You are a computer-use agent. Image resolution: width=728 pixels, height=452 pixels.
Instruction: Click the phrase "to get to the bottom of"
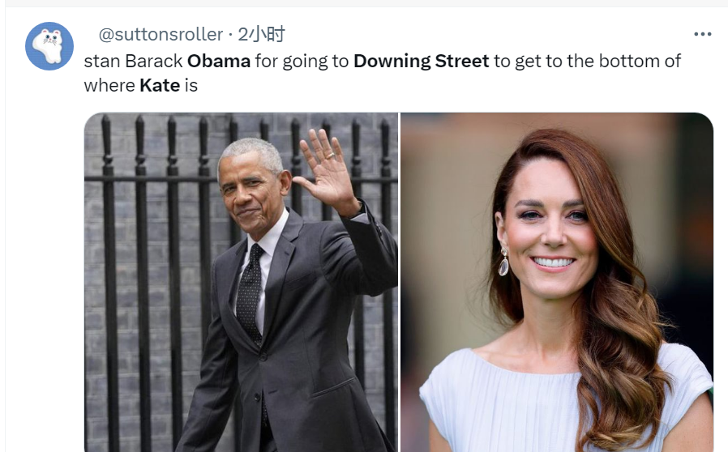tap(587, 61)
